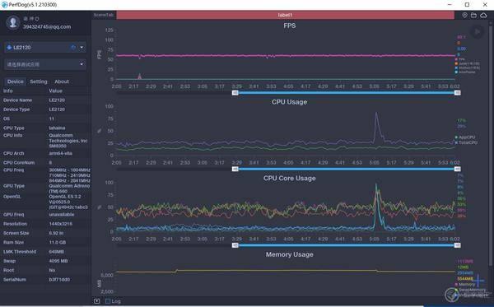Click the SerialNum value b3f71dd0
The width and height of the screenshot is (494, 307).
click(x=59, y=280)
